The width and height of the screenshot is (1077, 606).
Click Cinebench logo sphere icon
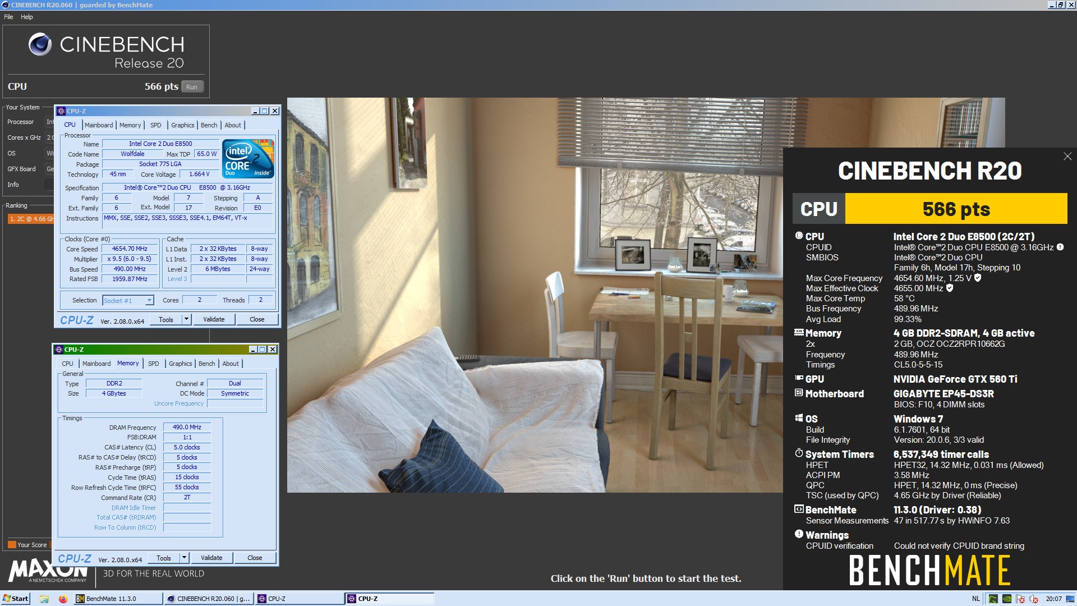tap(40, 44)
